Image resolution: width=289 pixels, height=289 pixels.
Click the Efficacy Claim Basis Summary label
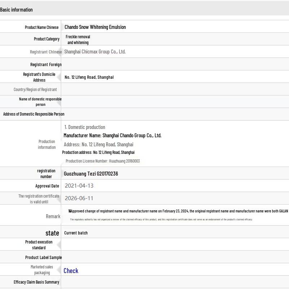point(36,282)
